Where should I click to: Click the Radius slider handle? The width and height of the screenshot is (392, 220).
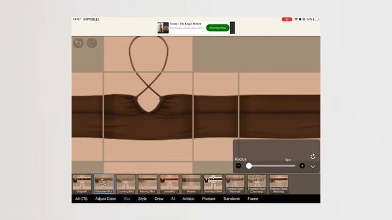249,166
